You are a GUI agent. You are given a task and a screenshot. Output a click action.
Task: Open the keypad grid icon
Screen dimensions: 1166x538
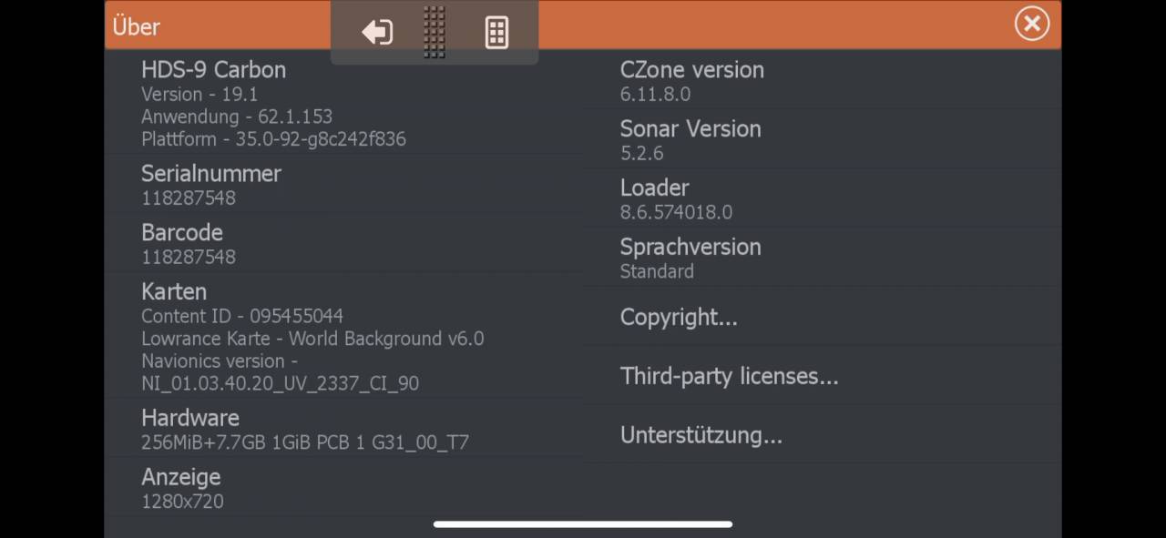click(x=496, y=33)
